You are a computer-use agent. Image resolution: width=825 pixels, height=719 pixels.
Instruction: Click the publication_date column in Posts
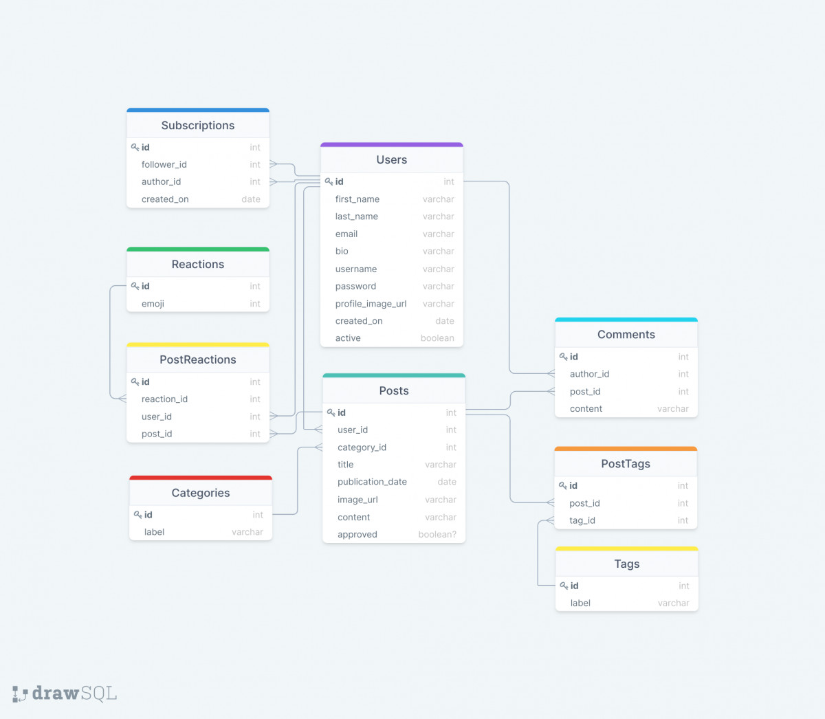(394, 482)
